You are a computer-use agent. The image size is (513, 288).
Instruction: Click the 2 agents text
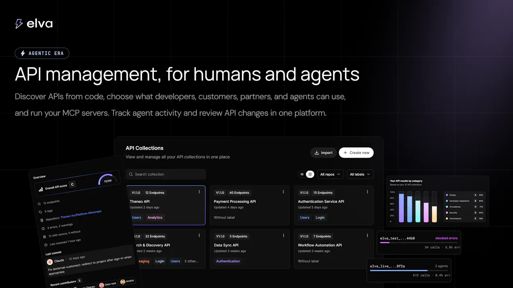[x=442, y=266]
